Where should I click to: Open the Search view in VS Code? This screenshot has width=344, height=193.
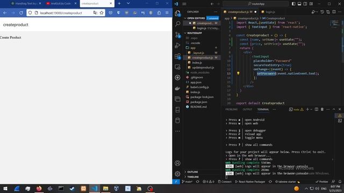pos(177,24)
